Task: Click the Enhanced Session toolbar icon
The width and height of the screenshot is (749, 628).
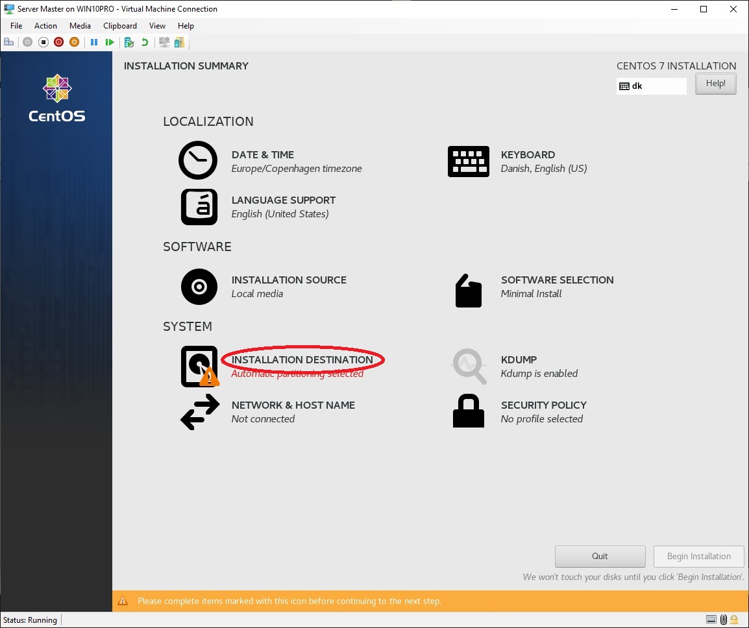Action: [164, 42]
